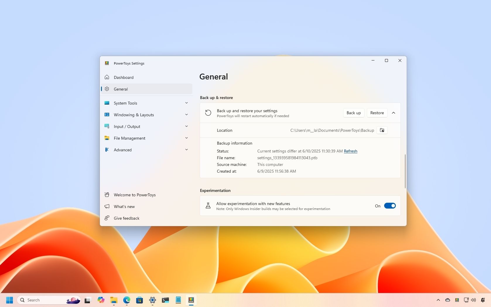491x307 pixels.
Task: Click the Back up button
Action: pyautogui.click(x=354, y=113)
